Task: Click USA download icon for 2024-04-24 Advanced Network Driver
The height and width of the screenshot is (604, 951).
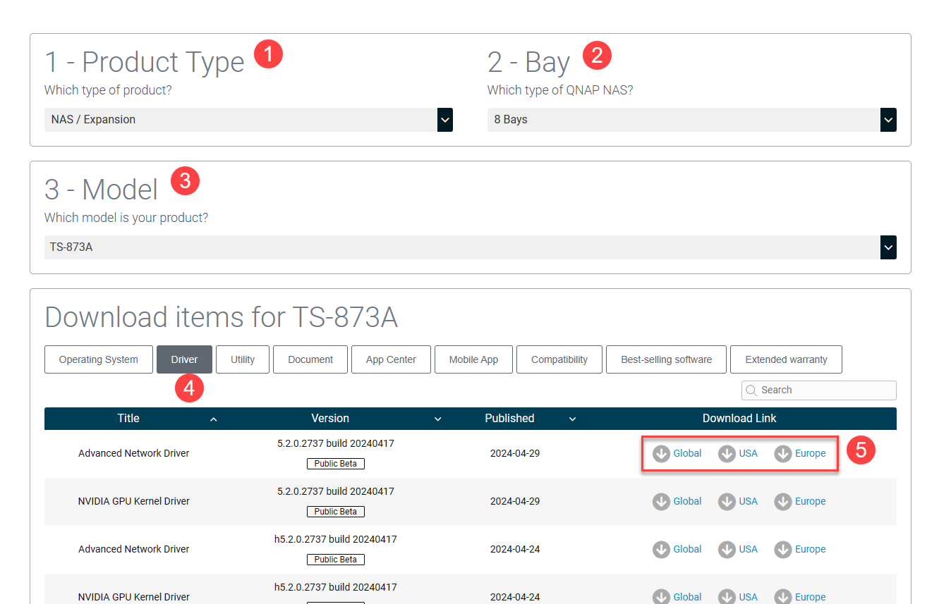Action: (x=727, y=550)
